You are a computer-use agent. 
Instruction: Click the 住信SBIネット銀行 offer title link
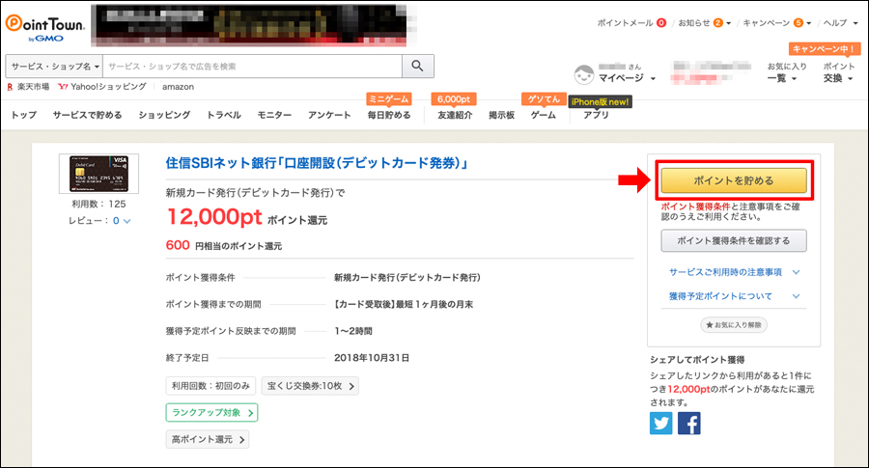[x=317, y=163]
